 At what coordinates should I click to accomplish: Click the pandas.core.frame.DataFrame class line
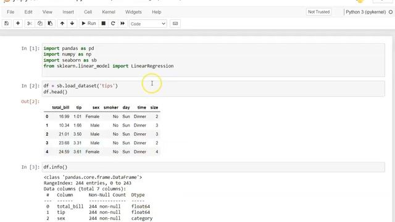coord(93,177)
